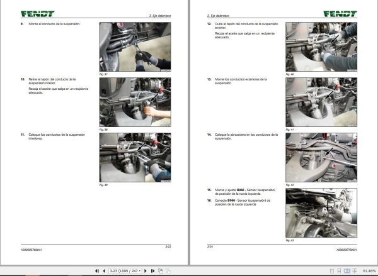The height and width of the screenshot is (276, 378).
Task: Click Fig. 38 photo for step 10
Action: pos(135,102)
